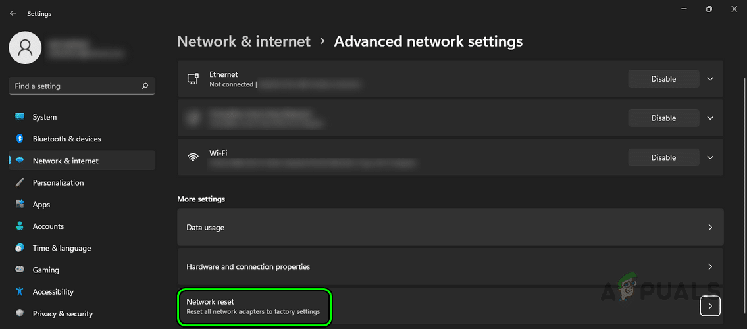Click the back arrow in Settings header
747x329 pixels.
(x=13, y=13)
